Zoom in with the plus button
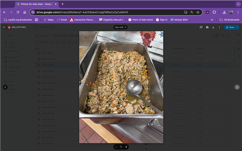The height and width of the screenshot is (151, 242). (126, 147)
